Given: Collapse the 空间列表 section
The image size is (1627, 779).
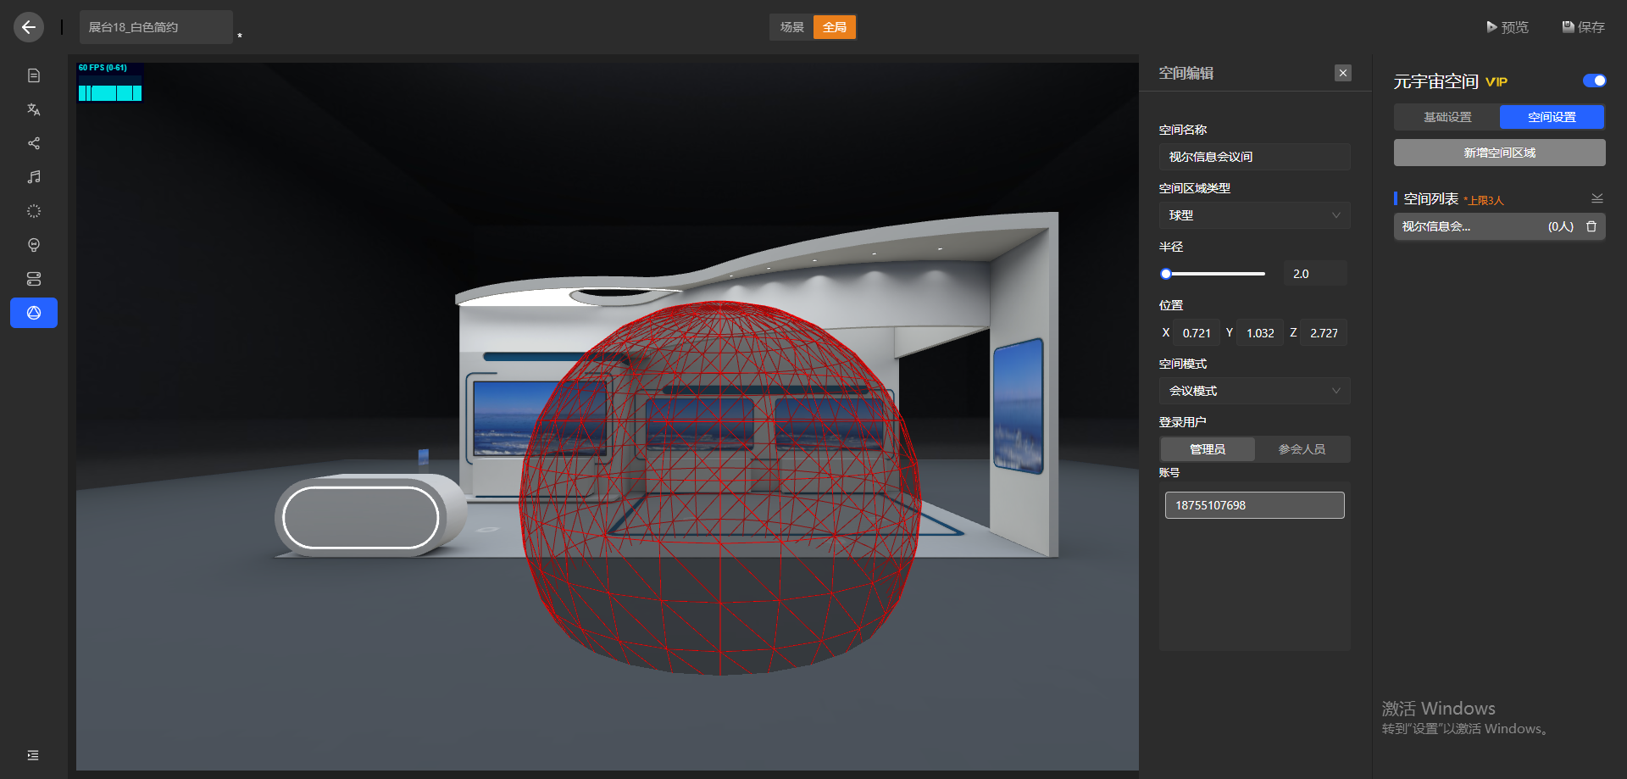Looking at the screenshot, I should point(1596,198).
